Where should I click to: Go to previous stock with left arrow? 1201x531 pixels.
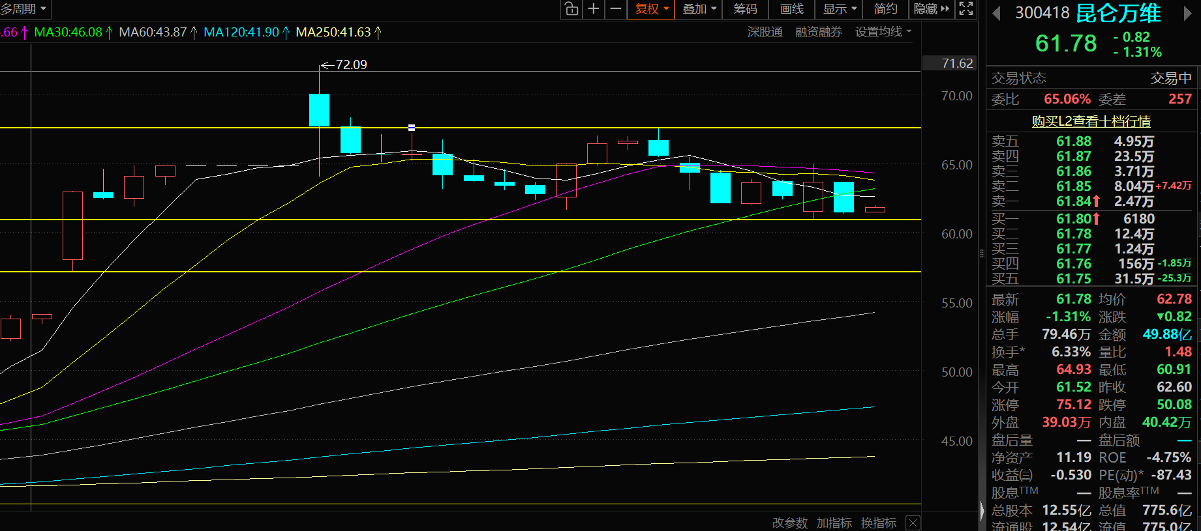tap(996, 14)
